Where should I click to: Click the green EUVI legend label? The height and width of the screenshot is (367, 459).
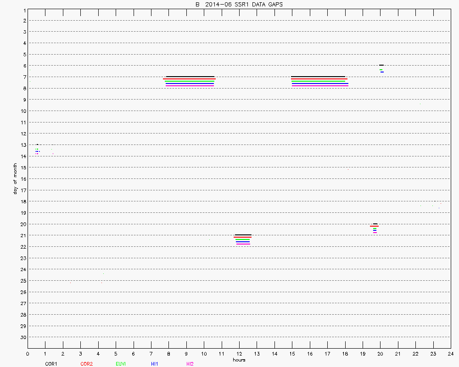[121, 364]
